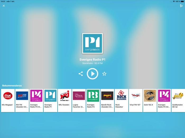Open the Bandit Rock logo tile
Image resolution: width=185 pixels, height=138 pixels.
(x=107, y=96)
